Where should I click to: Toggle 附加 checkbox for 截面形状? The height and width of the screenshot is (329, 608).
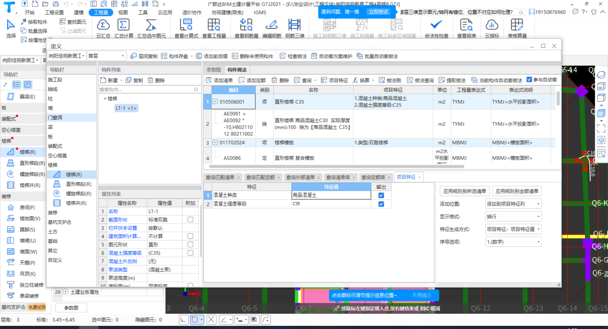pyautogui.click(x=190, y=220)
